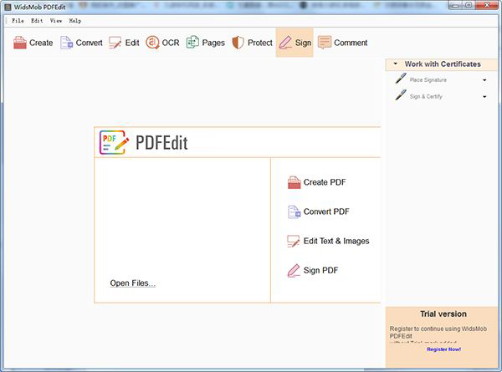Click the Sign & Certify pen icon
The height and width of the screenshot is (372, 502).
click(401, 95)
